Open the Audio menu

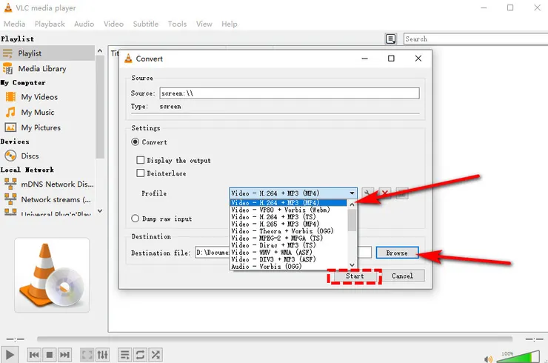coord(84,24)
